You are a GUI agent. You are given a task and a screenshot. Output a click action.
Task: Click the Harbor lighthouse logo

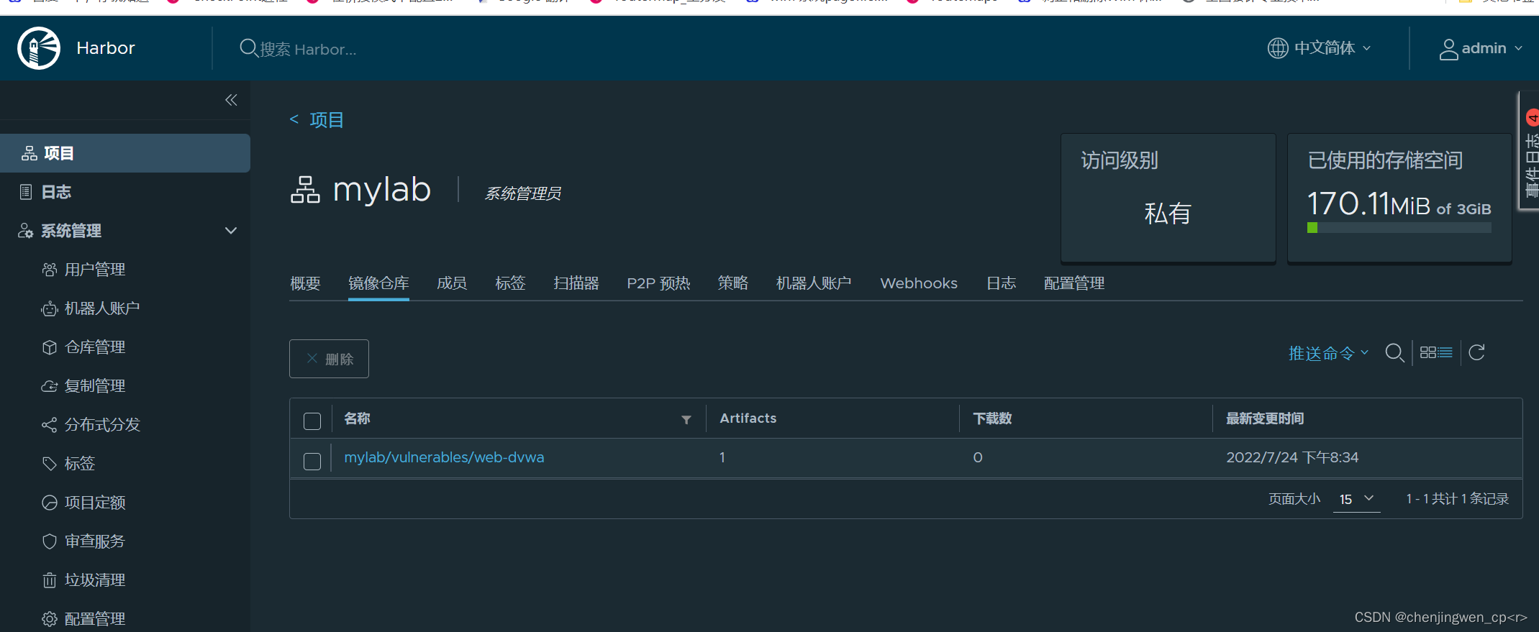39,48
